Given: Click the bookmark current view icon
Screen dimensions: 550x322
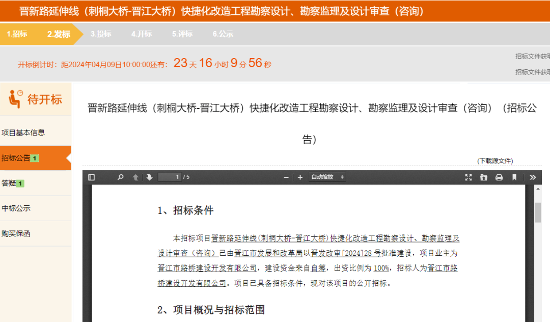Looking at the screenshot, I should tap(514, 177).
